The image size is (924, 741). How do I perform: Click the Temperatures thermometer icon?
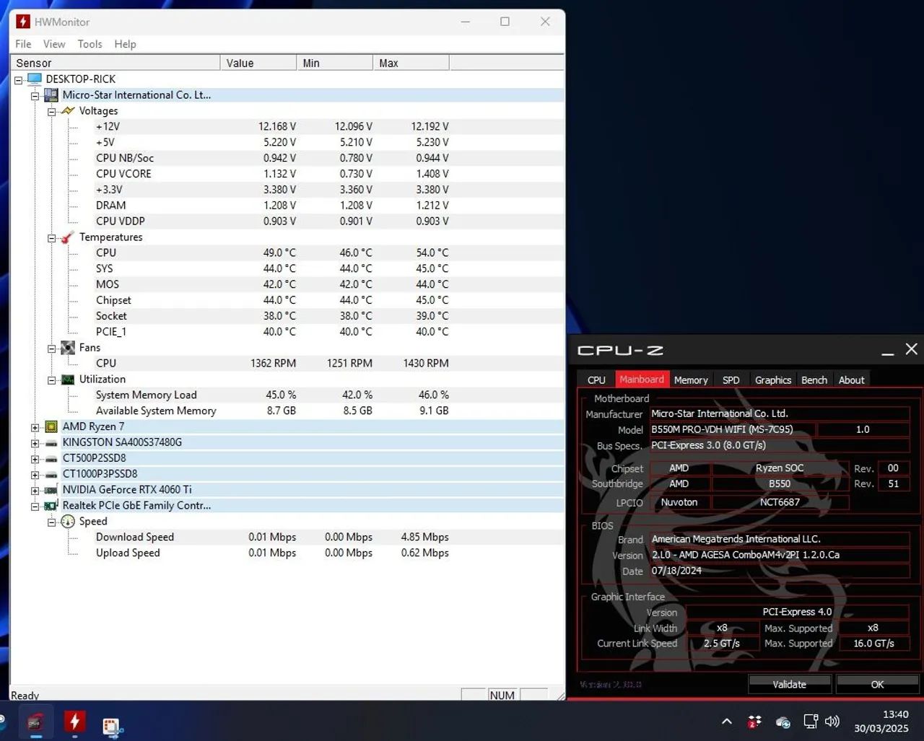tap(68, 237)
